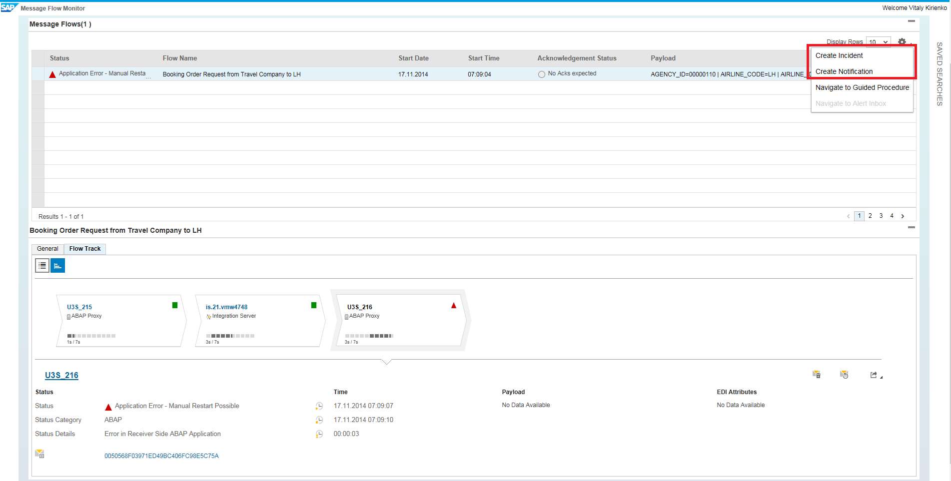
Task: Click the restart message envelope icon
Action: coord(844,375)
